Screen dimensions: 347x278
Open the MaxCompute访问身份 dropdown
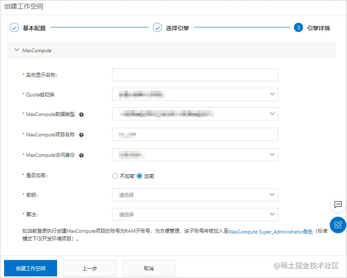coord(195,155)
